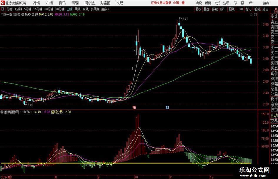Click the 多股 multi-stock button
This screenshot has width=278, height=179.
click(x=215, y=9)
